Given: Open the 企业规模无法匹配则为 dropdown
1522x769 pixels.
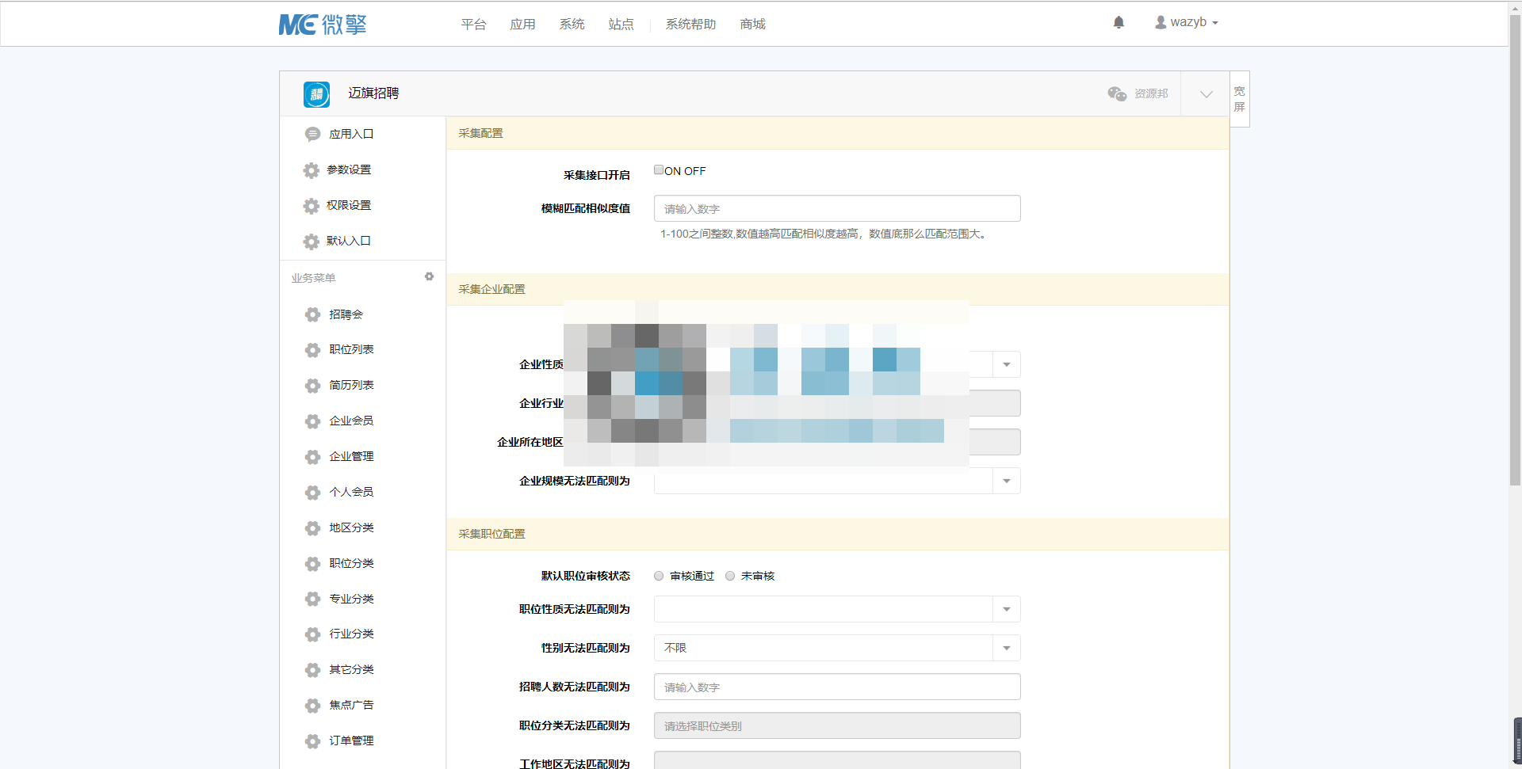Looking at the screenshot, I should 837,481.
